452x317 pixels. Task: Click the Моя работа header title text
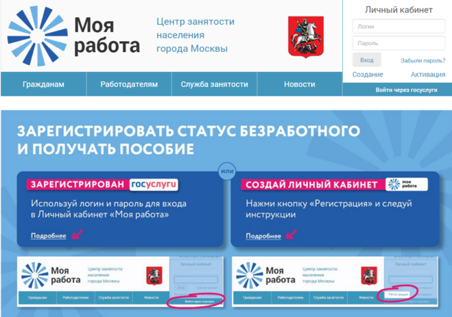(x=107, y=36)
